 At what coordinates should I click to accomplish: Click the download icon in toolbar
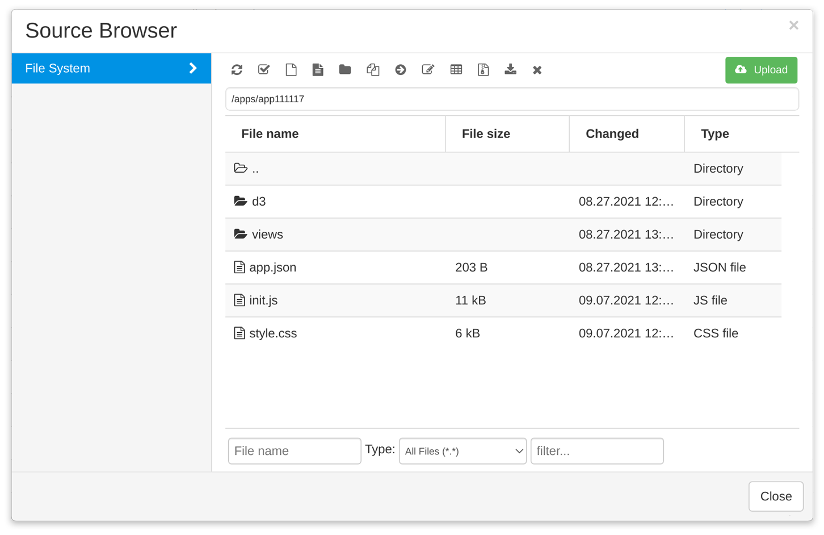510,70
